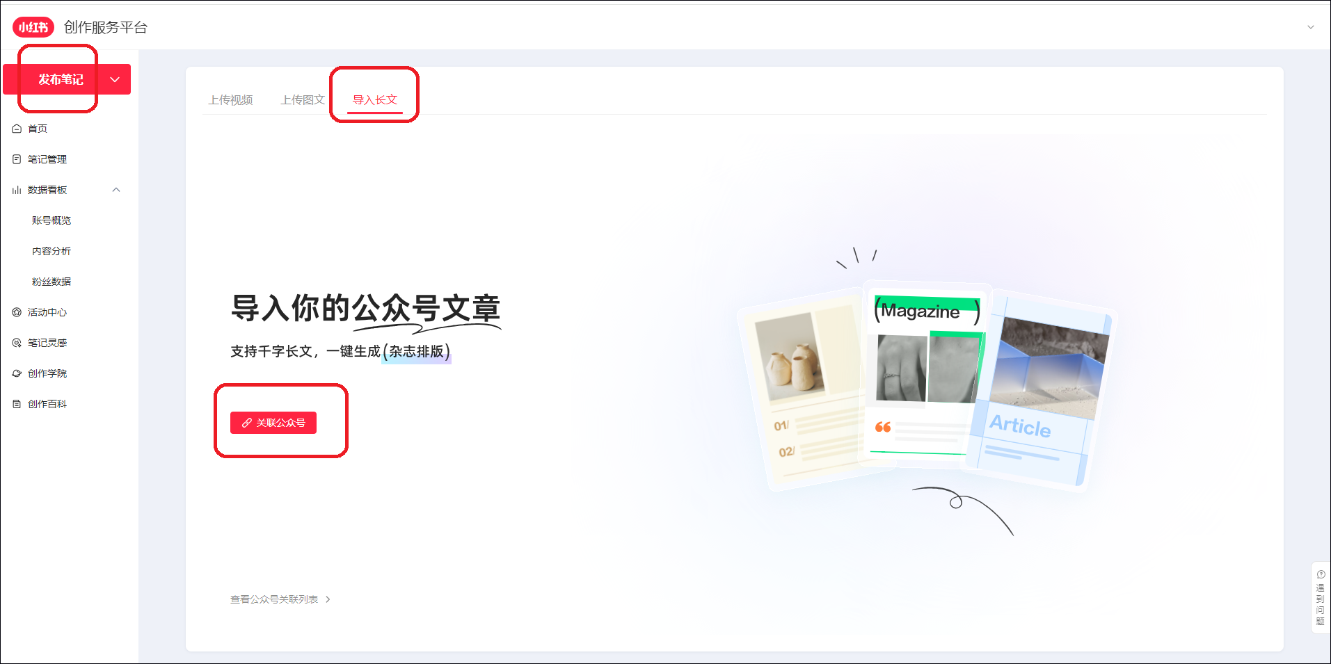Click the 笔记灵感 search icon
The image size is (1331, 664).
click(x=17, y=343)
